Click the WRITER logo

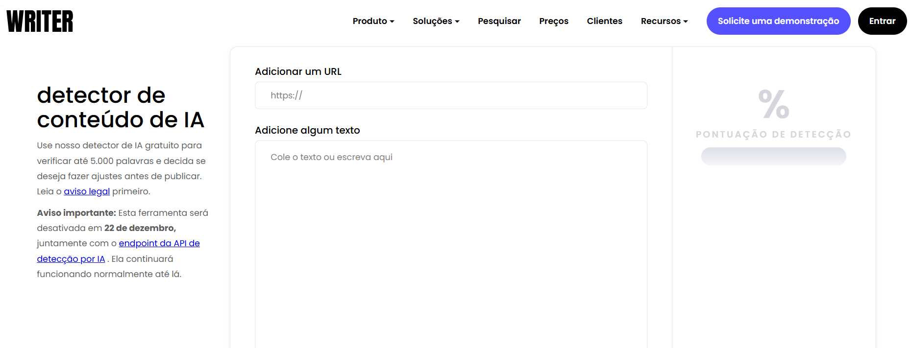point(39,21)
